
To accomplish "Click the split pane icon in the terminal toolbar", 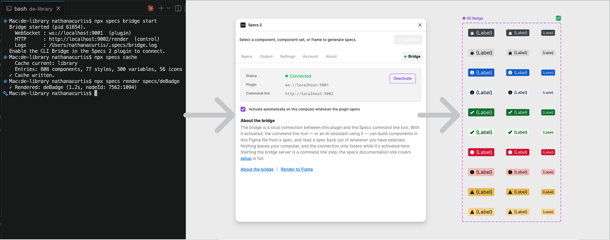I will click(x=178, y=8).
